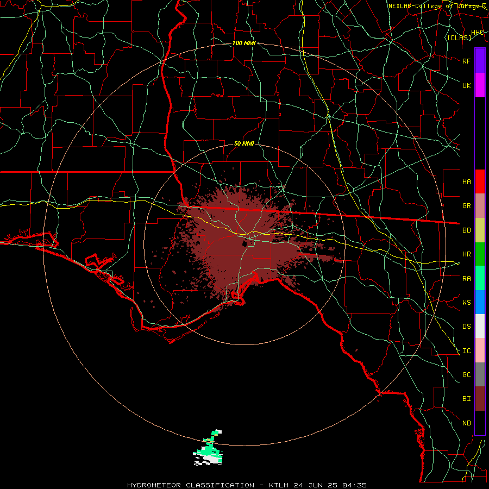Select the dark red BI legend swatch
This screenshot has width=489, height=489.
pos(480,399)
